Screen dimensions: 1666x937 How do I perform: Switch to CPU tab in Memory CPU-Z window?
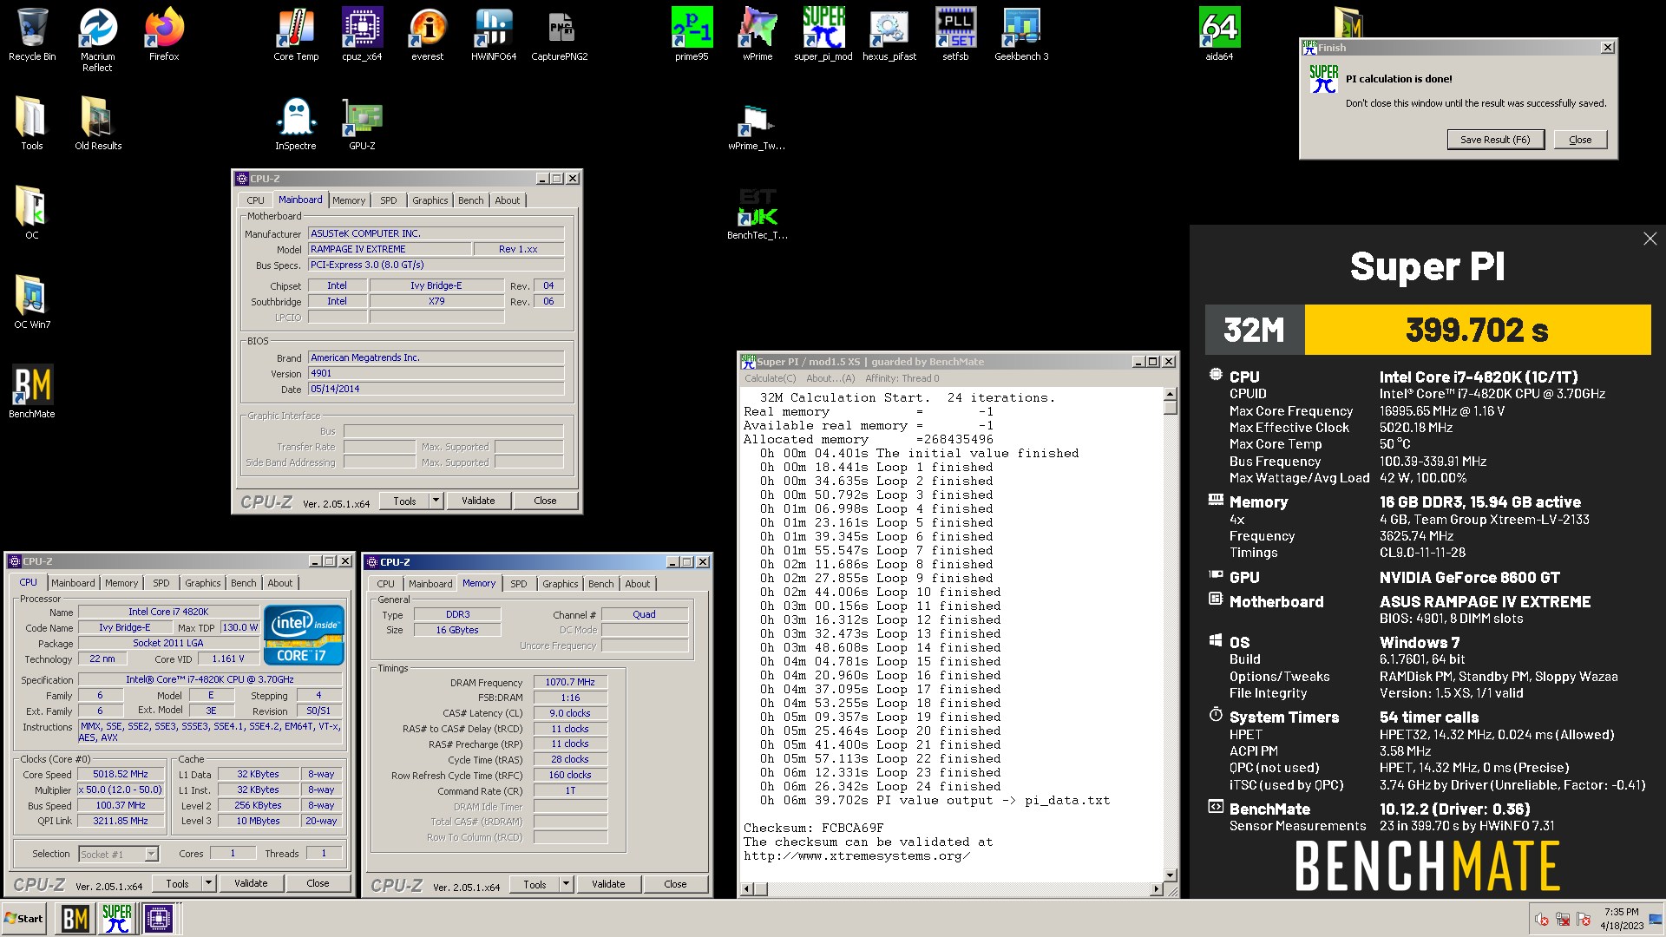386,584
